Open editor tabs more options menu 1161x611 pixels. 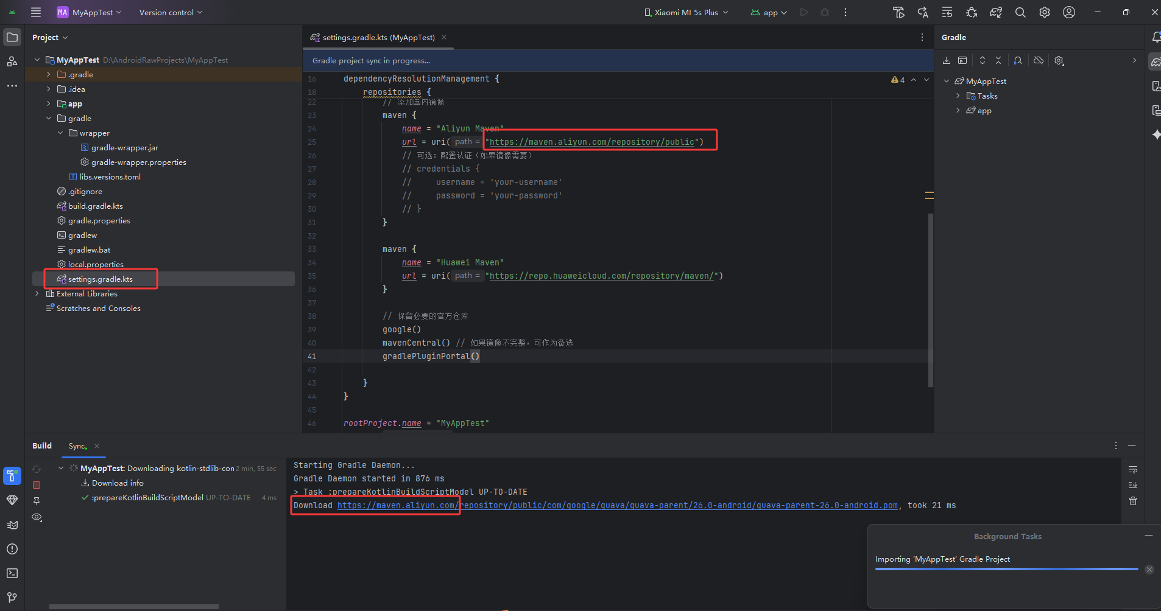pyautogui.click(x=922, y=37)
